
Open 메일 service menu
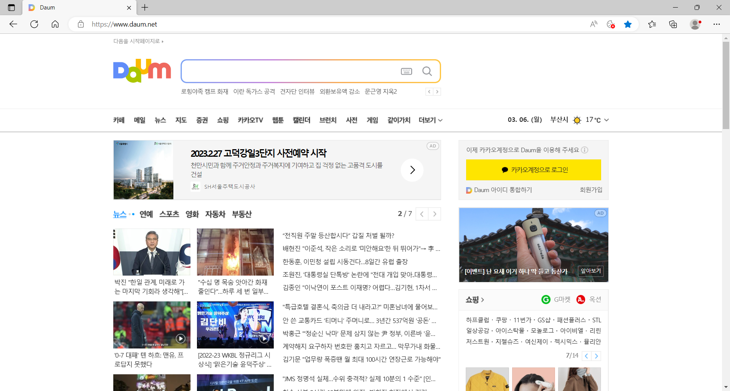click(x=140, y=120)
